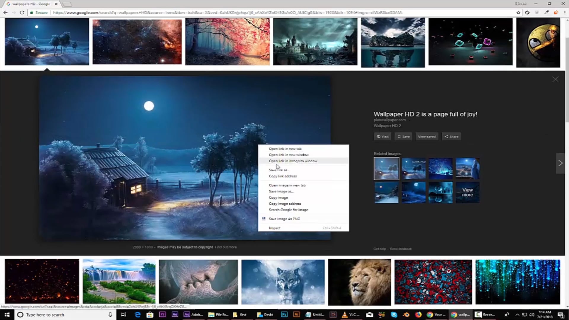Screen dimensions: 569x320
Task: Open VLC media player taskbar icon
Action: [350, 315]
